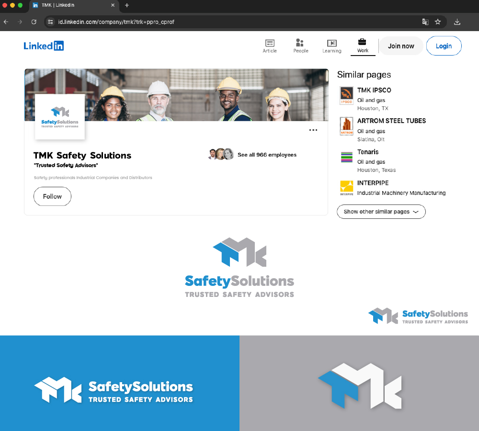Click the LinkedIn logo
The width and height of the screenshot is (479, 431).
[44, 46]
